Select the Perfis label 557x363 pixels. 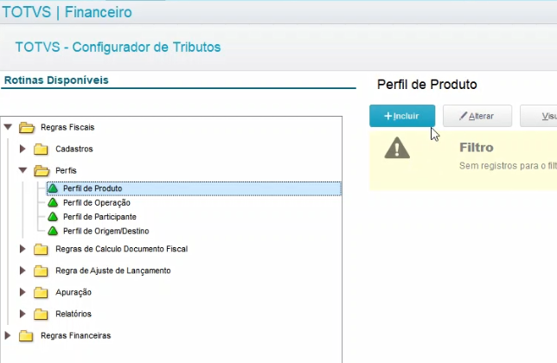click(66, 170)
